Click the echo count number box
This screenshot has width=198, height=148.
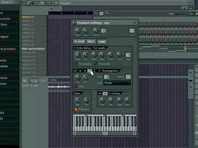point(128,55)
